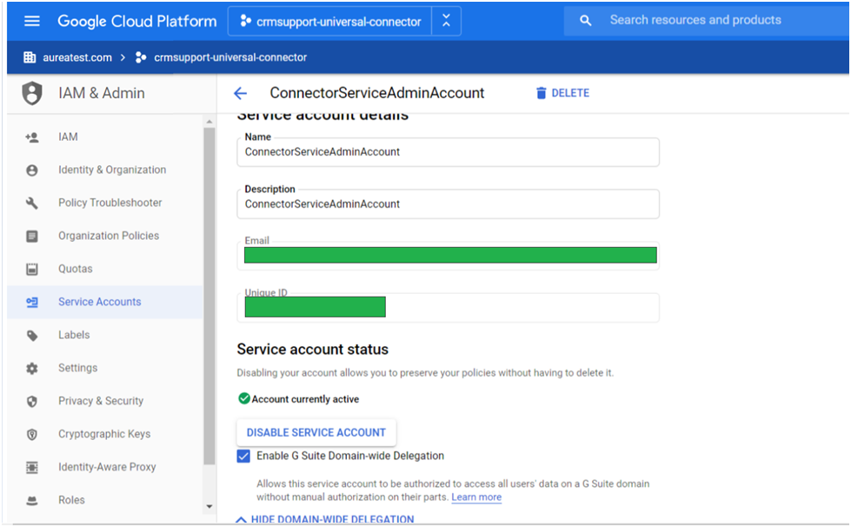Viewport: 851px width, 527px height.
Task: Toggle Enable G Suite Domain-wide Delegation checkbox
Action: point(243,456)
